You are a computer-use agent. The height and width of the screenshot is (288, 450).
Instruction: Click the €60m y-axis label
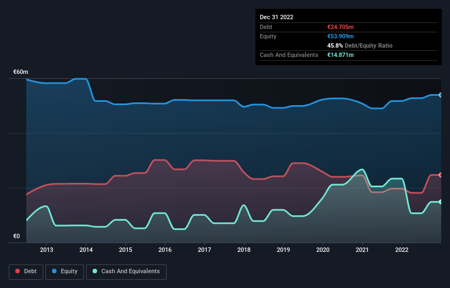tap(21, 72)
